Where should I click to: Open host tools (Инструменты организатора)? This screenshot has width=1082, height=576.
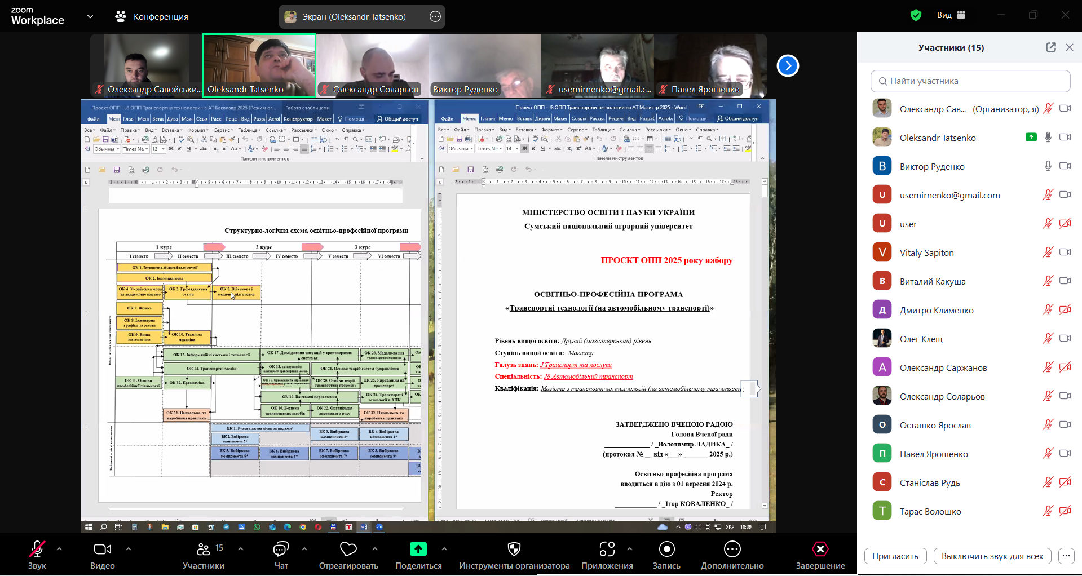[514, 549]
